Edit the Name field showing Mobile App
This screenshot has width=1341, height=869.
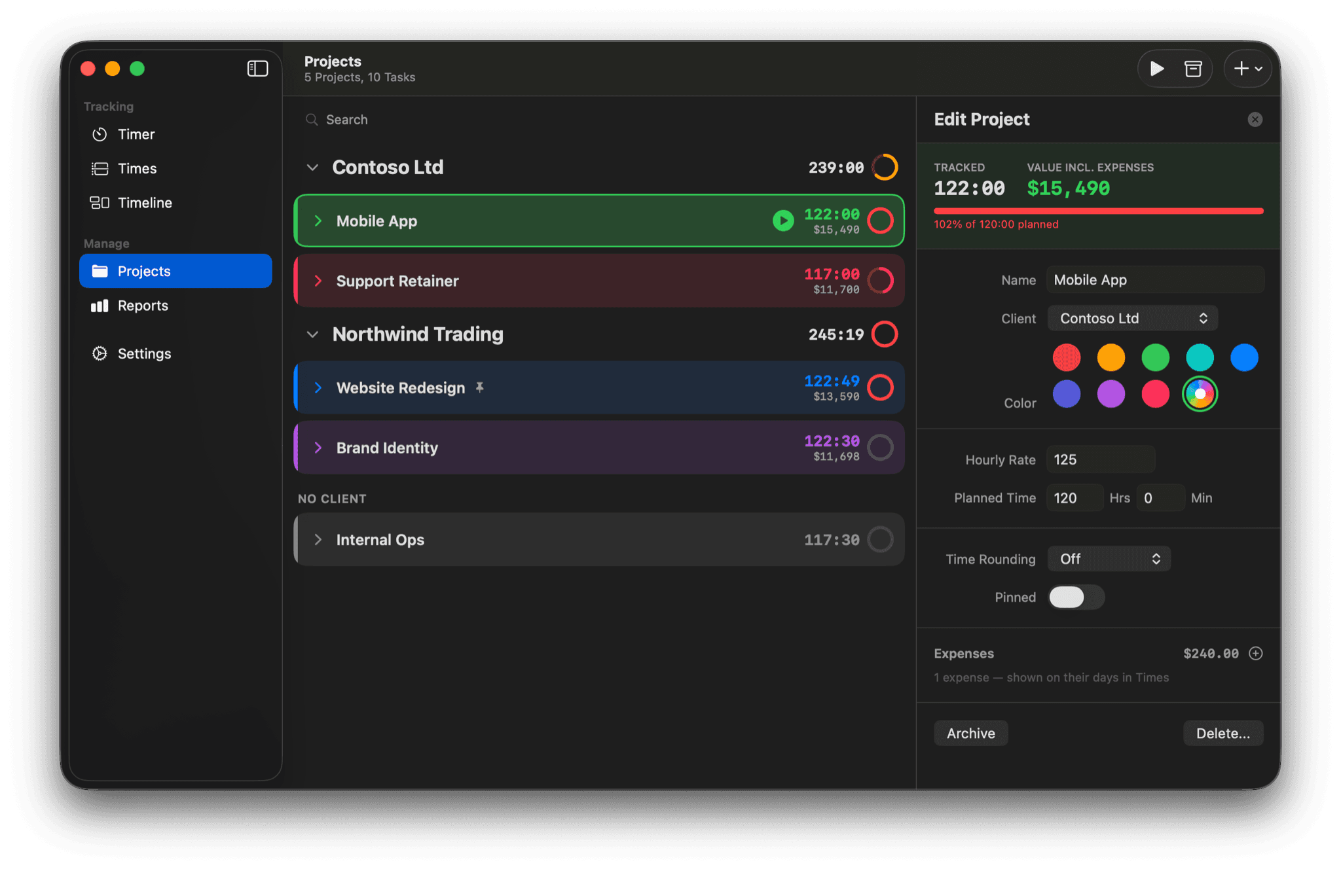click(1154, 280)
